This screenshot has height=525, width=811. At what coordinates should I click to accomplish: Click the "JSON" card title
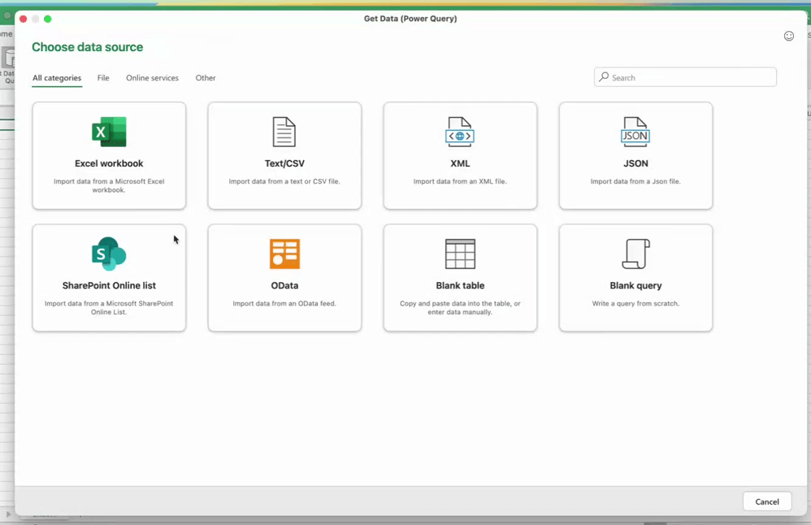pos(635,163)
